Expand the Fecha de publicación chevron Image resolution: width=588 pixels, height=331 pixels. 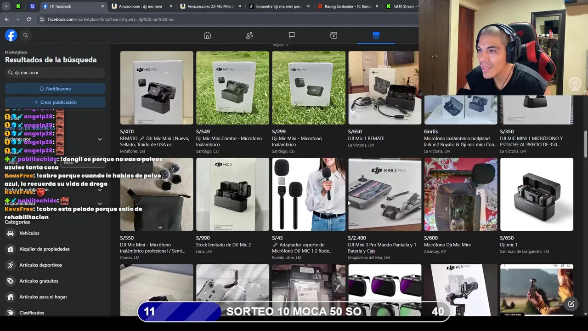100,190
